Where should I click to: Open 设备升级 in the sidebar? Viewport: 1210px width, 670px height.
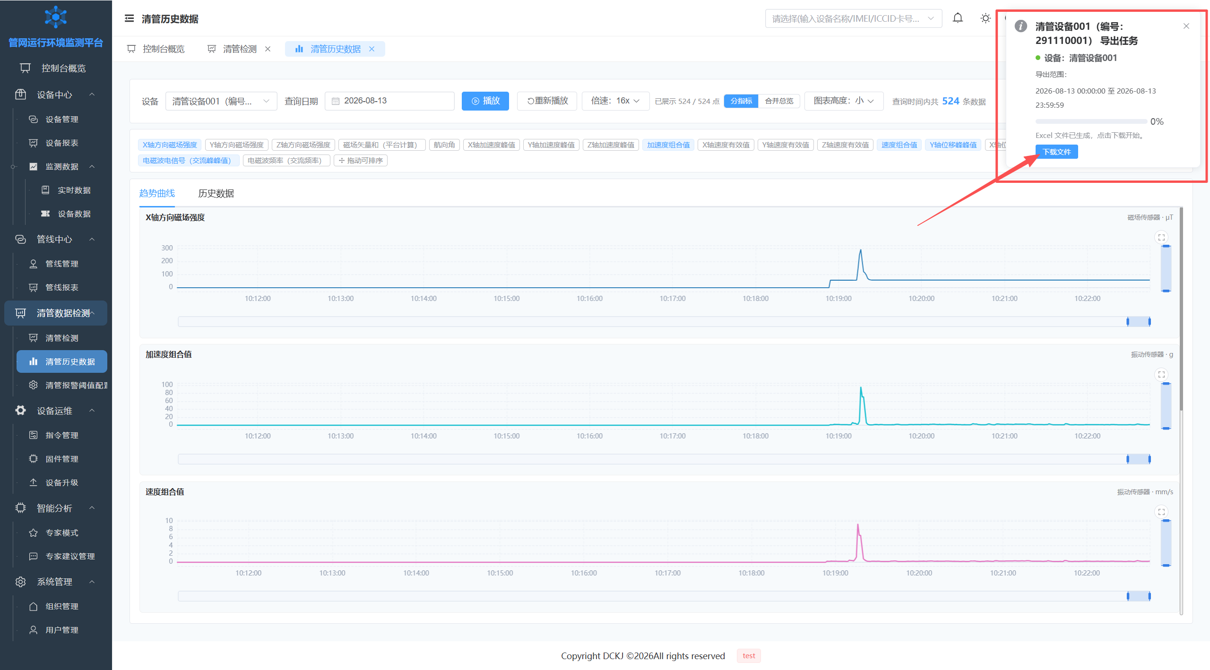[x=62, y=482]
